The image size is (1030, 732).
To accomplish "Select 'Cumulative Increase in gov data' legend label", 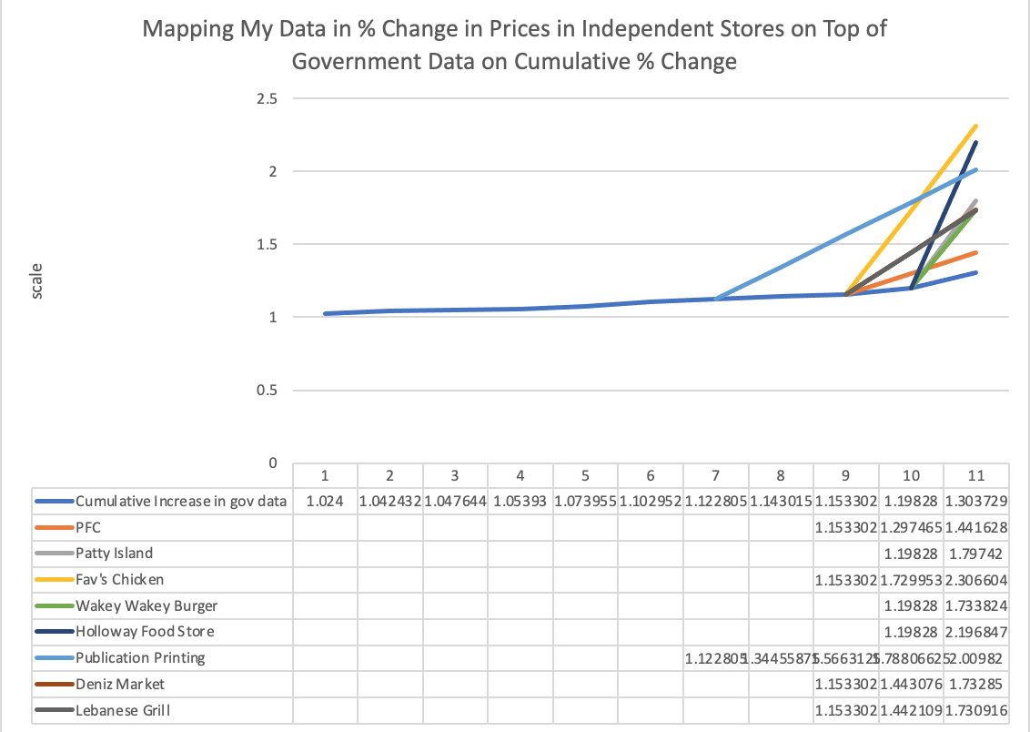I will pos(181,501).
